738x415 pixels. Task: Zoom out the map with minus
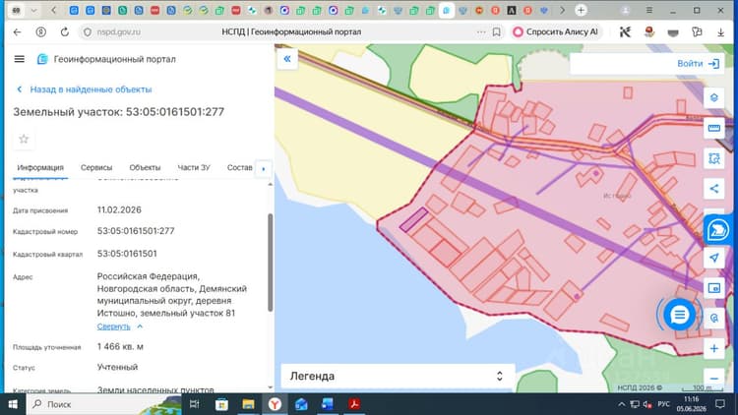click(714, 379)
